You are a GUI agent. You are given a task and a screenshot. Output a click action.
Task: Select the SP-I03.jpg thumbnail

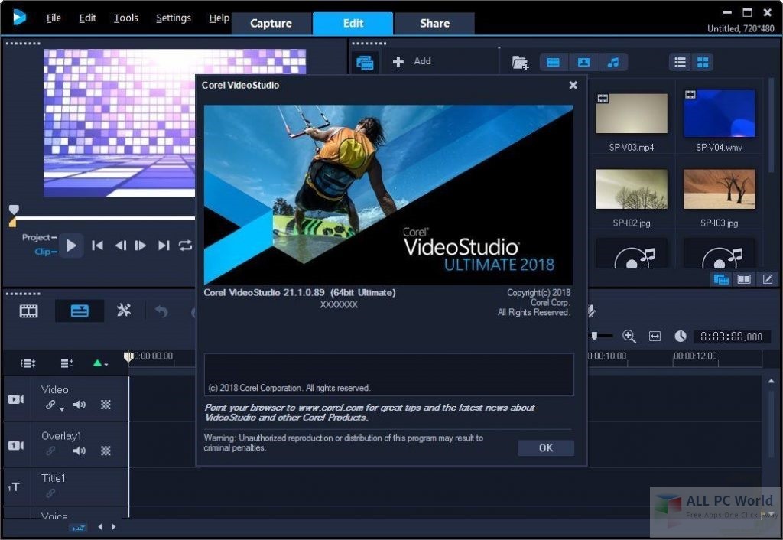[x=719, y=189]
